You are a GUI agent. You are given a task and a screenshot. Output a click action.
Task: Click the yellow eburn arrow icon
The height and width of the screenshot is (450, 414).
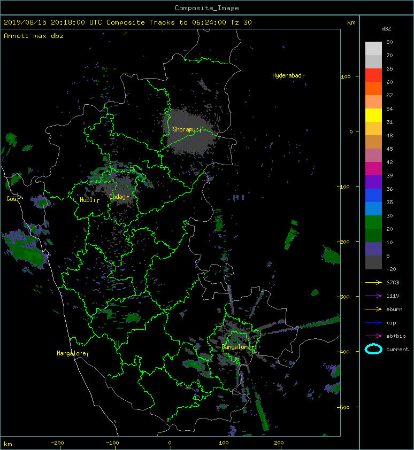(373, 309)
